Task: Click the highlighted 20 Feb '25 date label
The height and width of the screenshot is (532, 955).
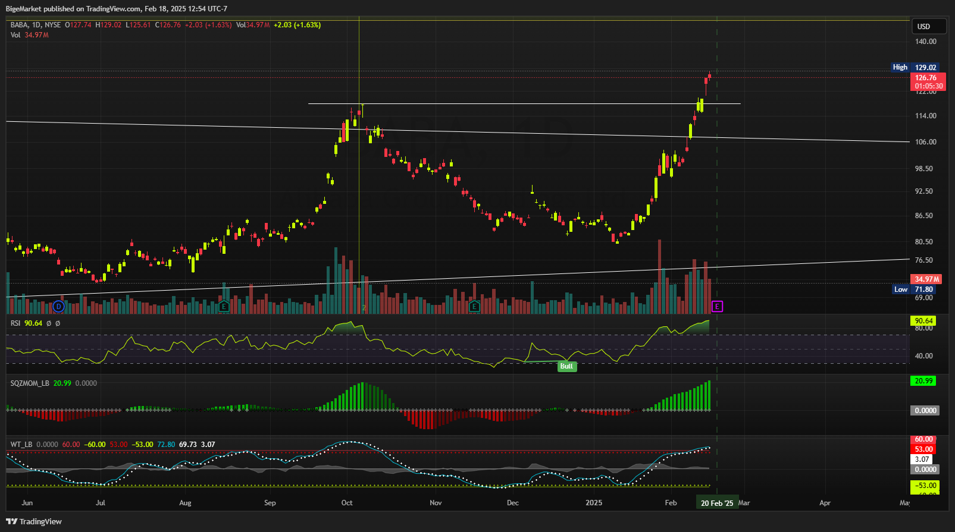Action: (x=717, y=503)
